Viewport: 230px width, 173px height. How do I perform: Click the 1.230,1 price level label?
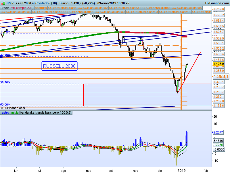[x=218, y=97]
